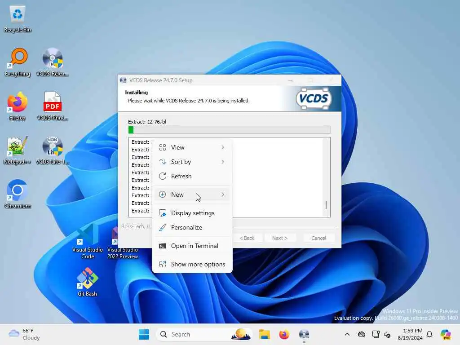
Task: Click the Back button in VCDS Setup
Action: (247, 238)
